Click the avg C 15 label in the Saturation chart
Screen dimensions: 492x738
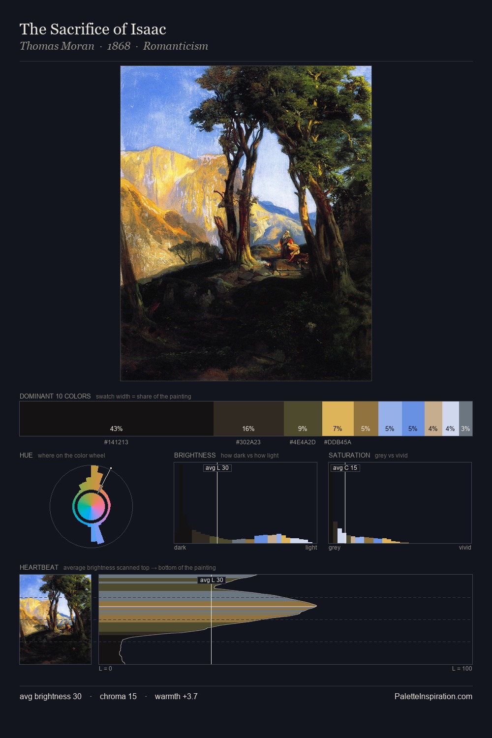(345, 468)
